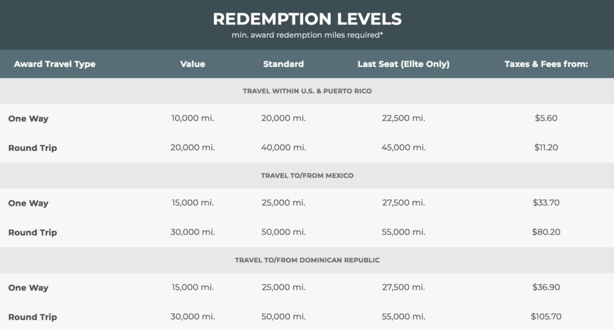
Task: Select the 45,000 mi. Last Seat cell
Action: (x=403, y=147)
